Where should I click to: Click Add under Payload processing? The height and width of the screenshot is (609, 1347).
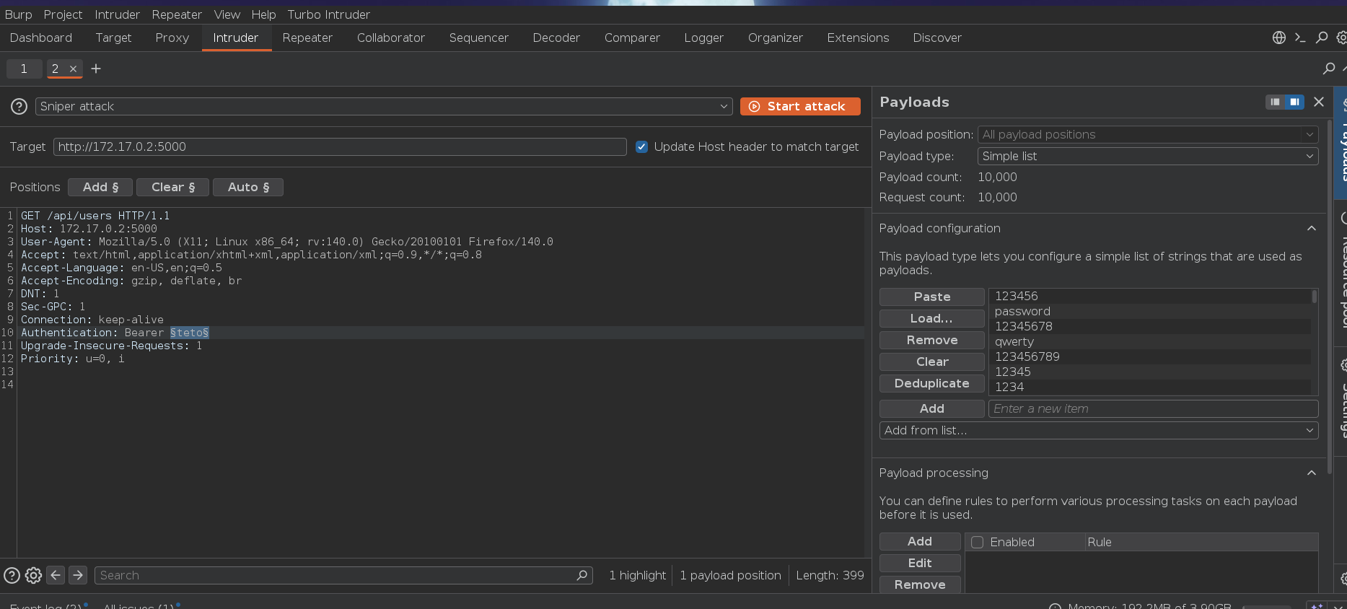(x=920, y=541)
